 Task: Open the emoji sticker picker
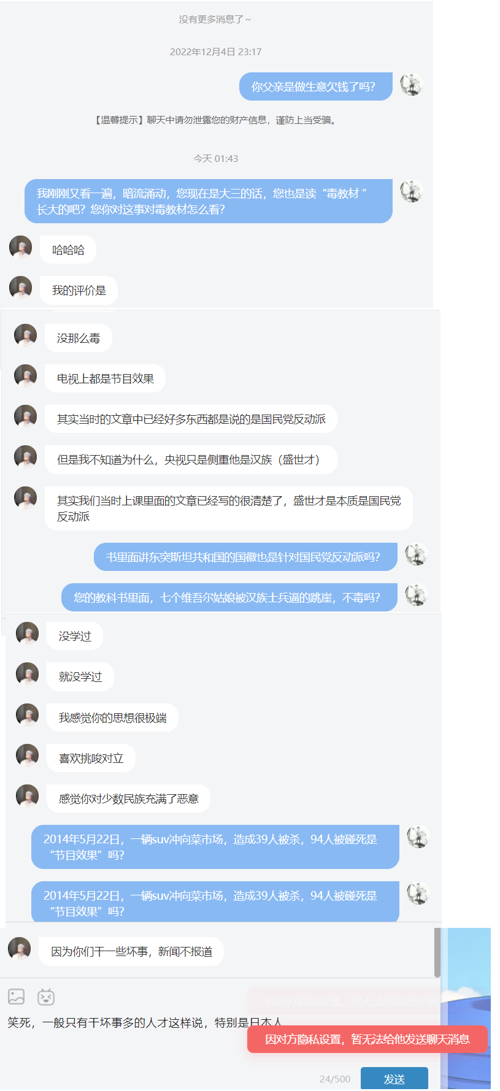(46, 997)
